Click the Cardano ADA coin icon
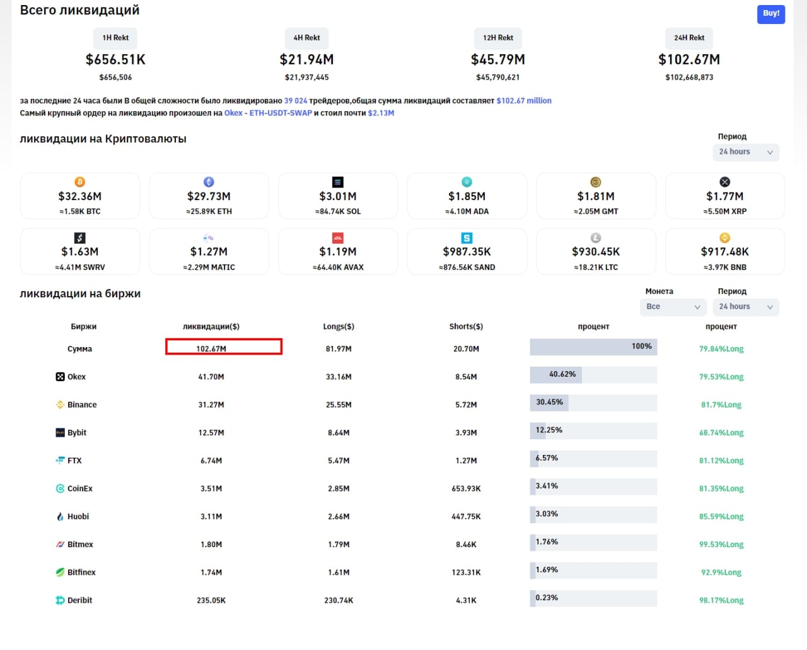Image resolution: width=807 pixels, height=650 pixels. click(x=467, y=182)
